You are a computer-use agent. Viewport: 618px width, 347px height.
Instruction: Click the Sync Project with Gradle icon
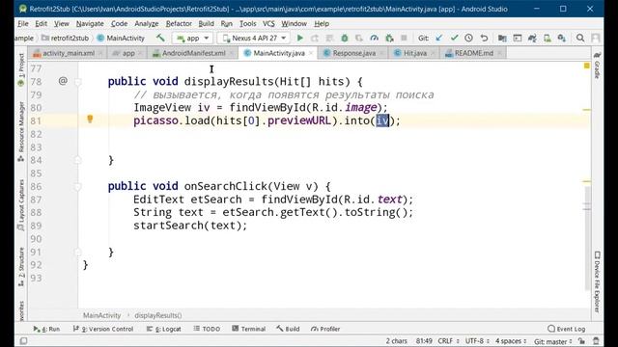pyautogui.click(x=532, y=39)
